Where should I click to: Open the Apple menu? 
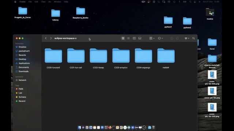pyautogui.click(x=15, y=2)
